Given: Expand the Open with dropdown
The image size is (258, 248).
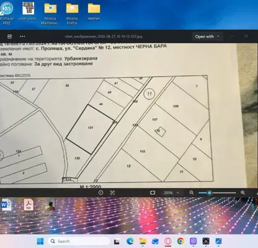Looking at the screenshot, I should pos(207,37).
